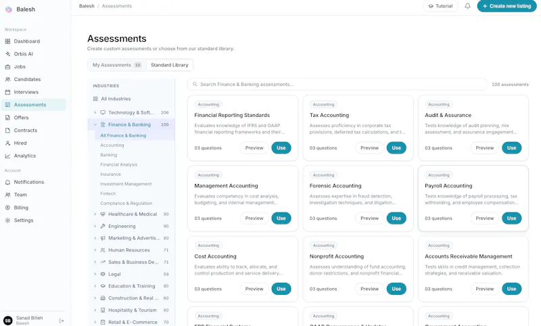Open the Management Accounting card title
This screenshot has height=326, width=541.
[x=226, y=186]
